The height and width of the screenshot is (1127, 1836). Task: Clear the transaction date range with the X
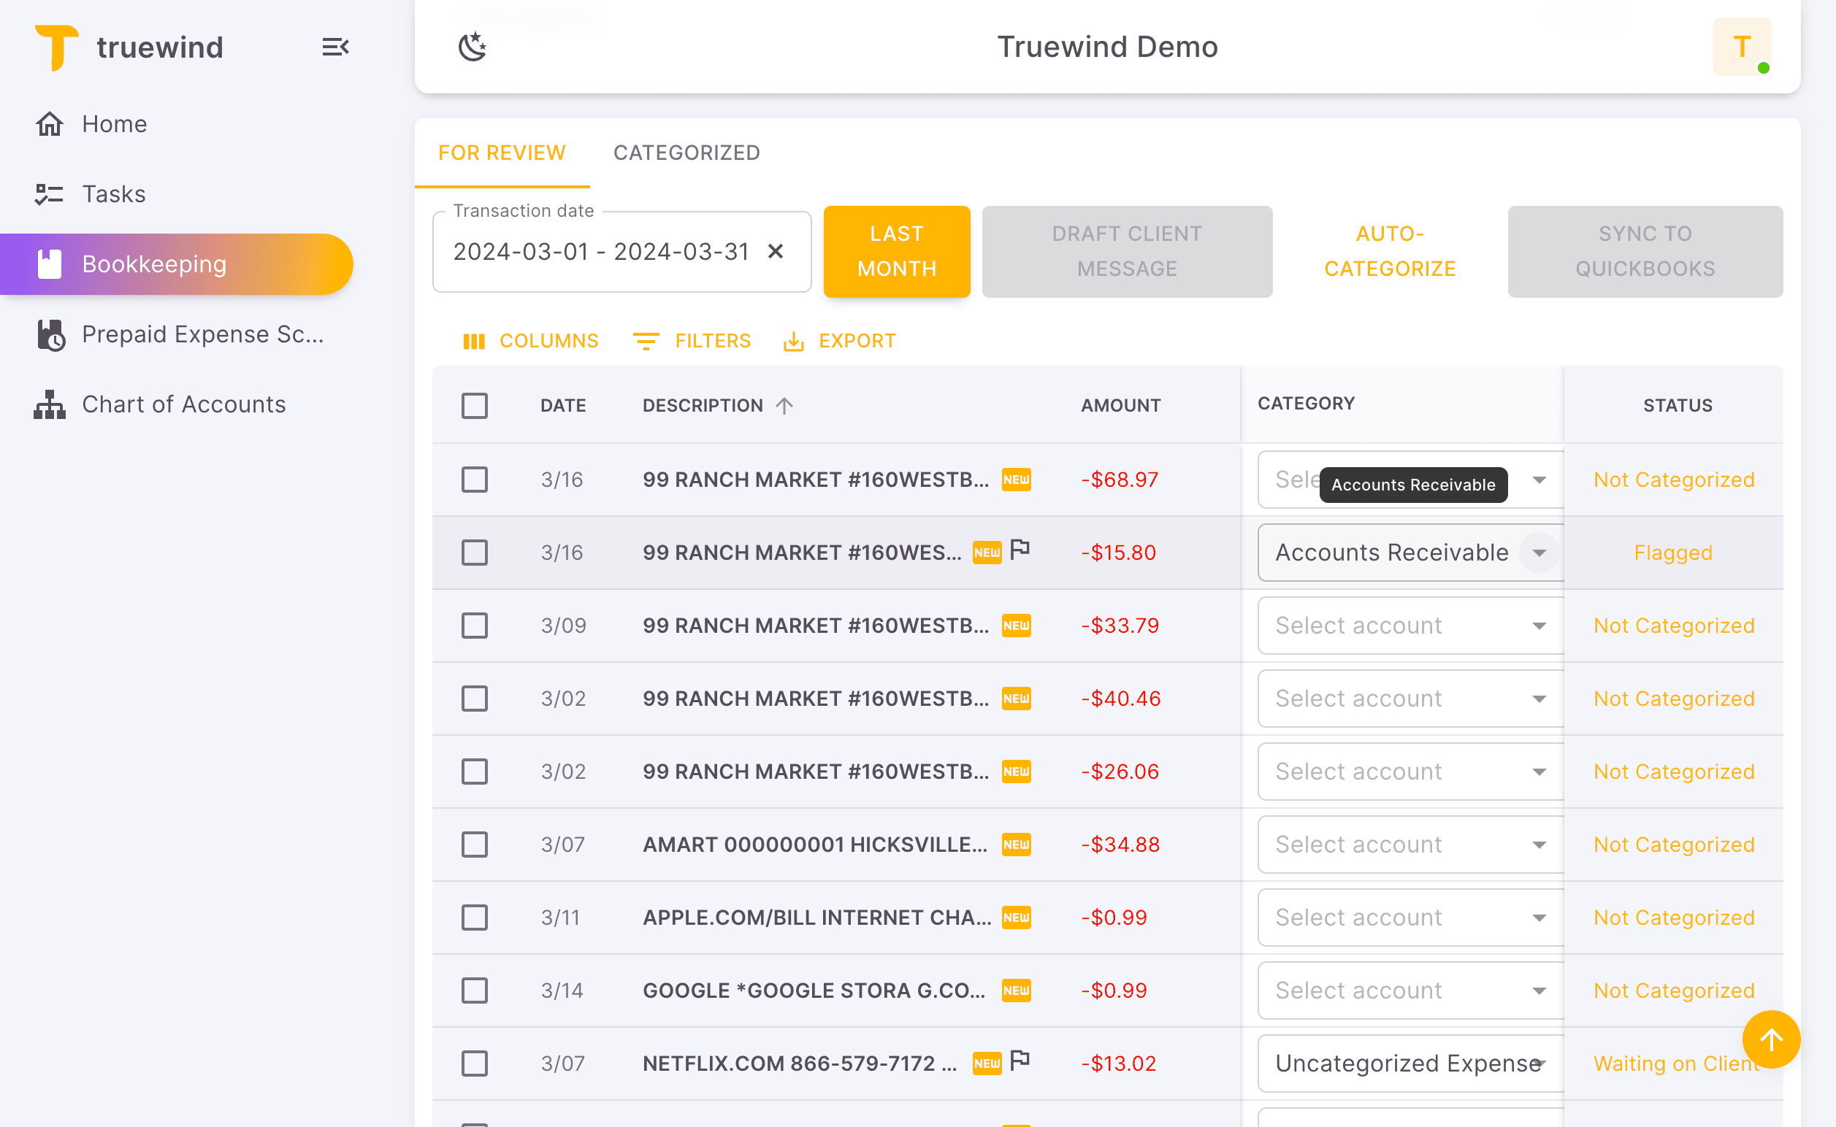coord(776,251)
